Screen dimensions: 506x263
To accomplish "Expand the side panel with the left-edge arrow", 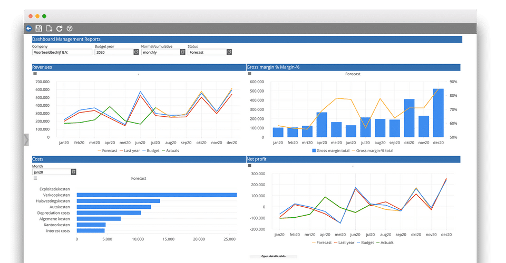I will 26,140.
